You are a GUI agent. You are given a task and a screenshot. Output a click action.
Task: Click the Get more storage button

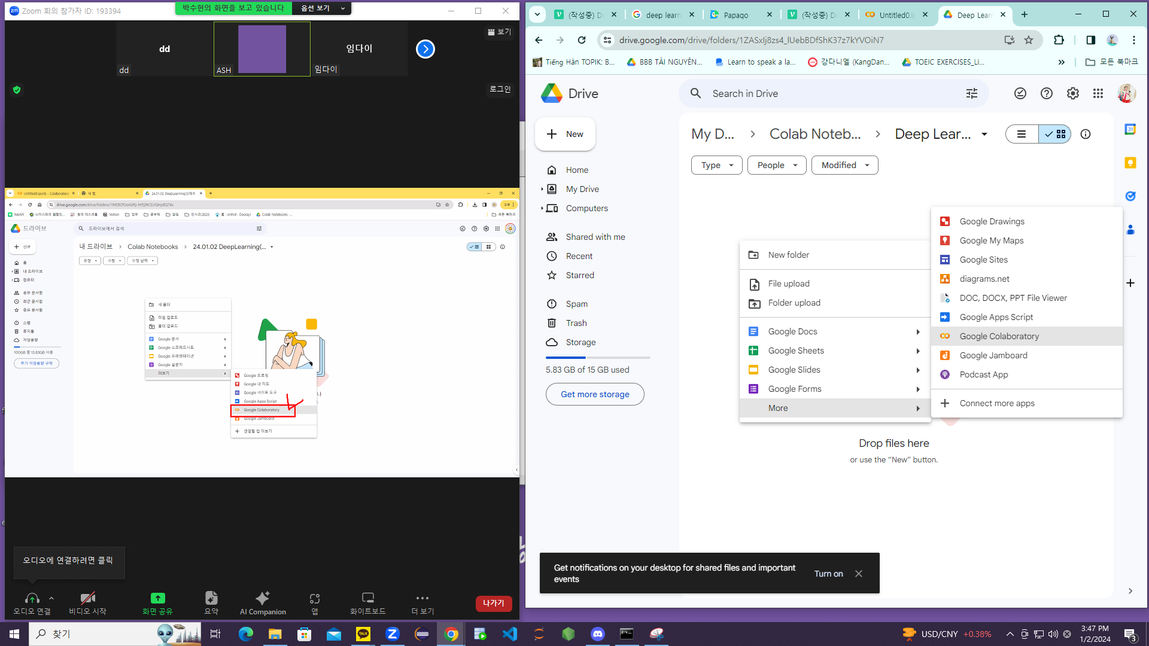click(595, 394)
